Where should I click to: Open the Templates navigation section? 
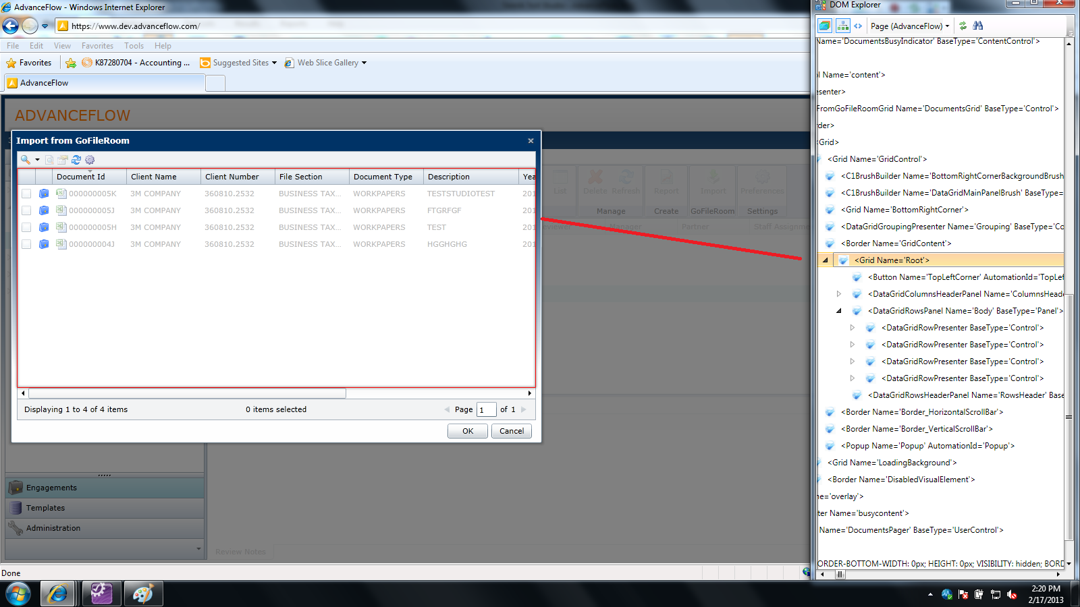coord(105,508)
